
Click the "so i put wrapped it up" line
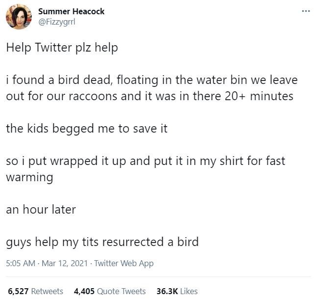coord(146,161)
